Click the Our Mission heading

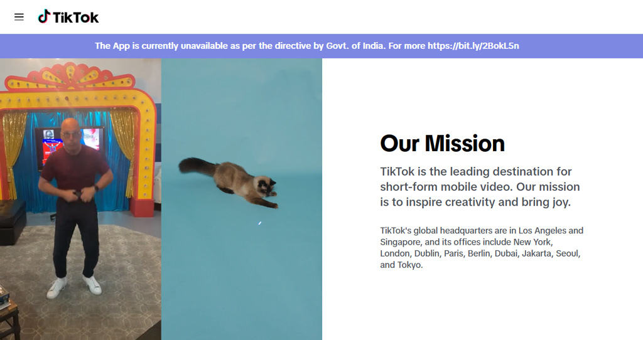(x=442, y=144)
